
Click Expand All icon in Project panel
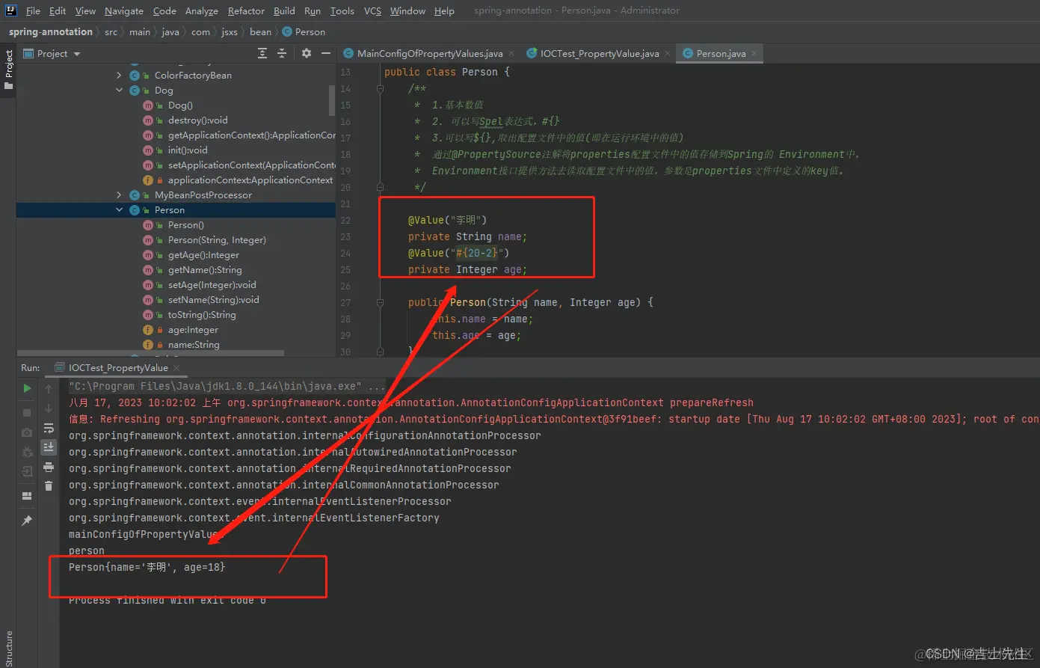point(262,53)
